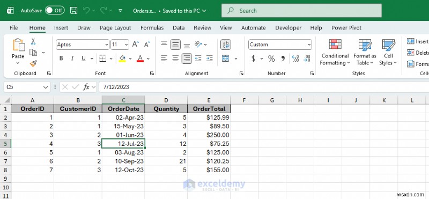Apply the yellow fill color

122,58
